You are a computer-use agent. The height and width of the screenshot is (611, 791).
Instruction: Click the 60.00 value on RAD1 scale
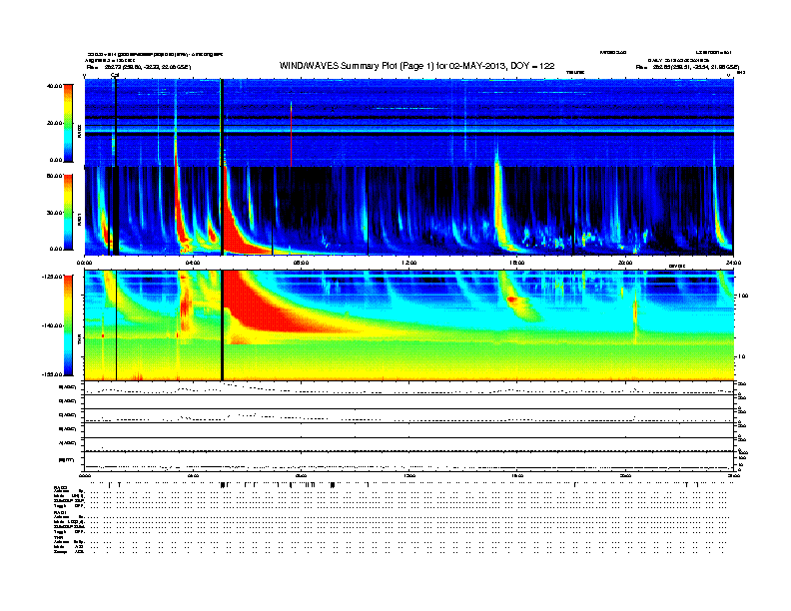pos(54,176)
